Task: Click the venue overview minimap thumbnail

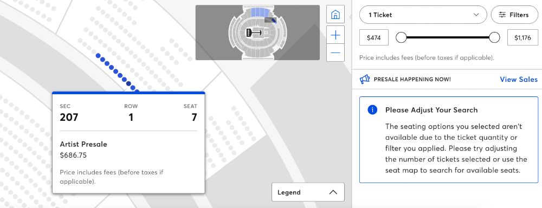Action: tap(257, 32)
